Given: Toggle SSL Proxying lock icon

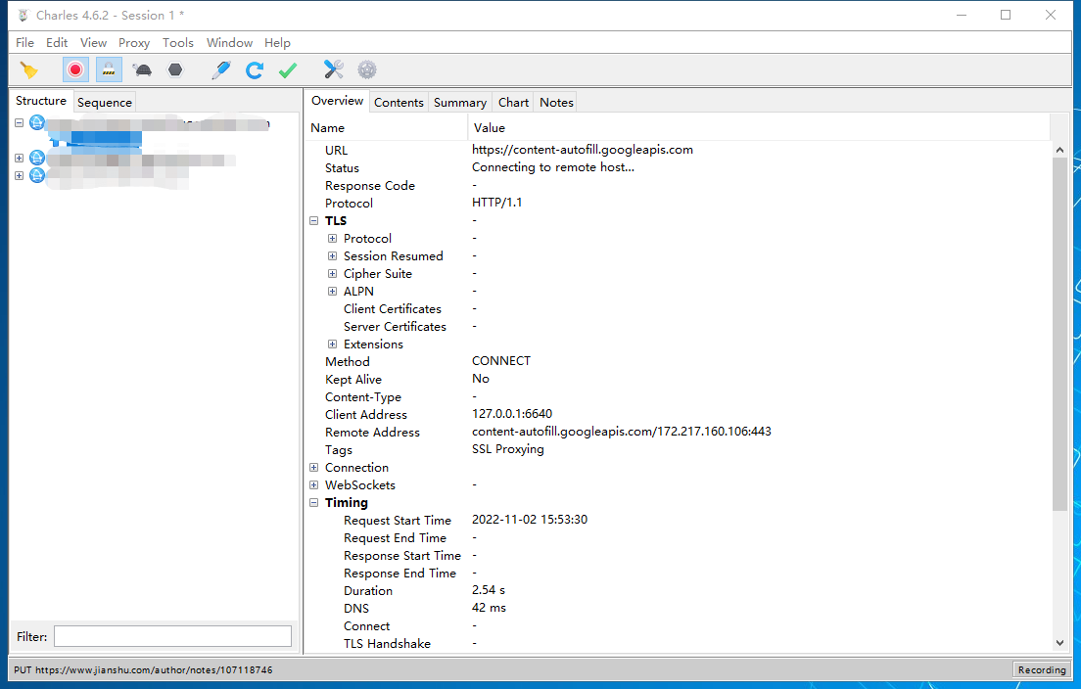Looking at the screenshot, I should [x=109, y=69].
